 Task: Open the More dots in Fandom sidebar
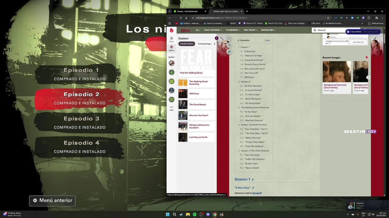click(171, 108)
